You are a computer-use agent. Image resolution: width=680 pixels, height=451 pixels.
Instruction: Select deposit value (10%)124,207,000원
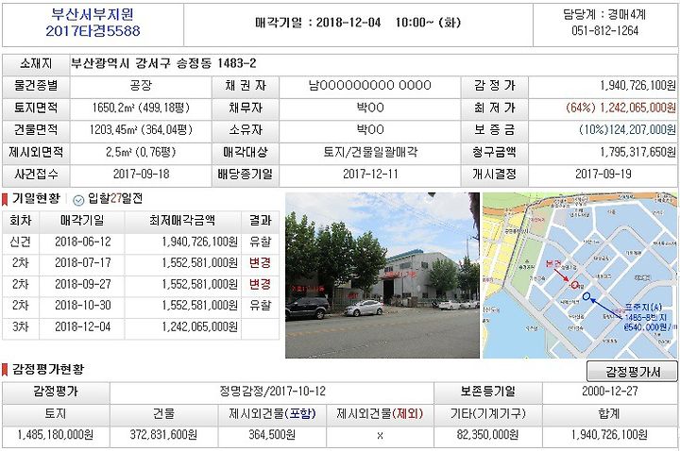627,129
